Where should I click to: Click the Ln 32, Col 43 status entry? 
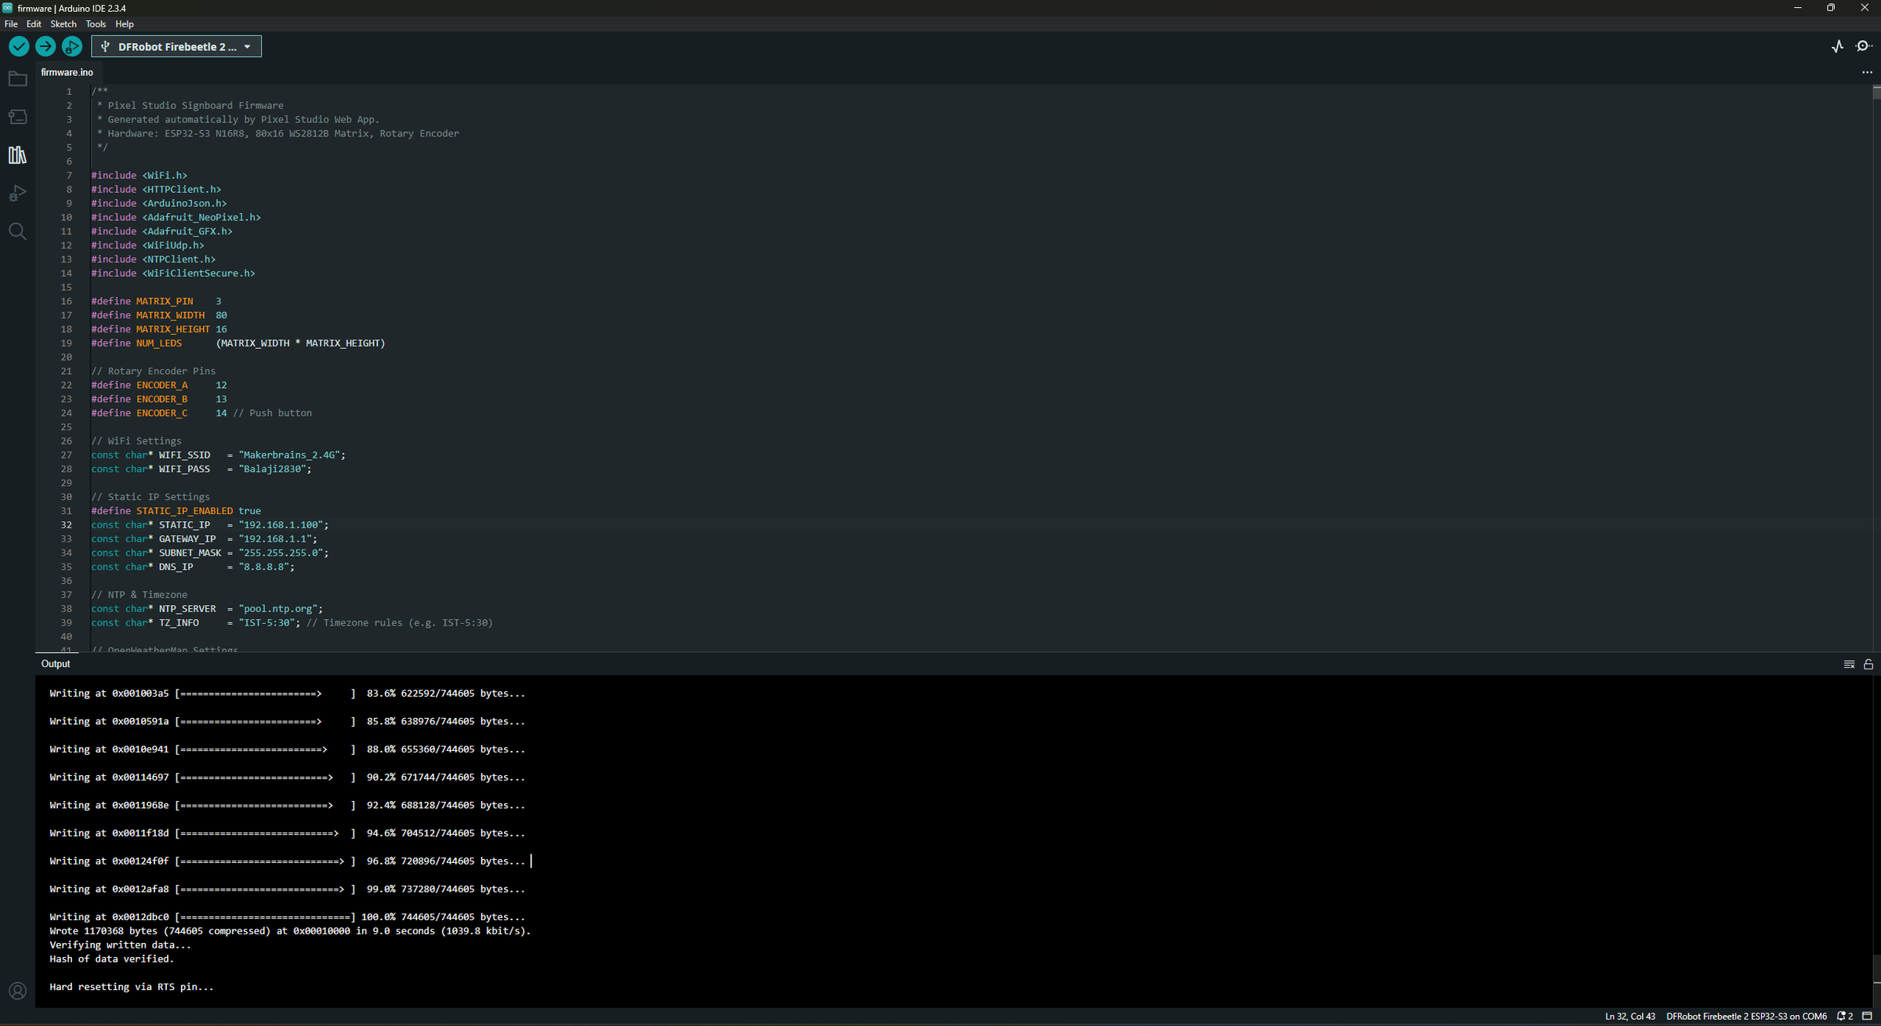tap(1630, 1017)
